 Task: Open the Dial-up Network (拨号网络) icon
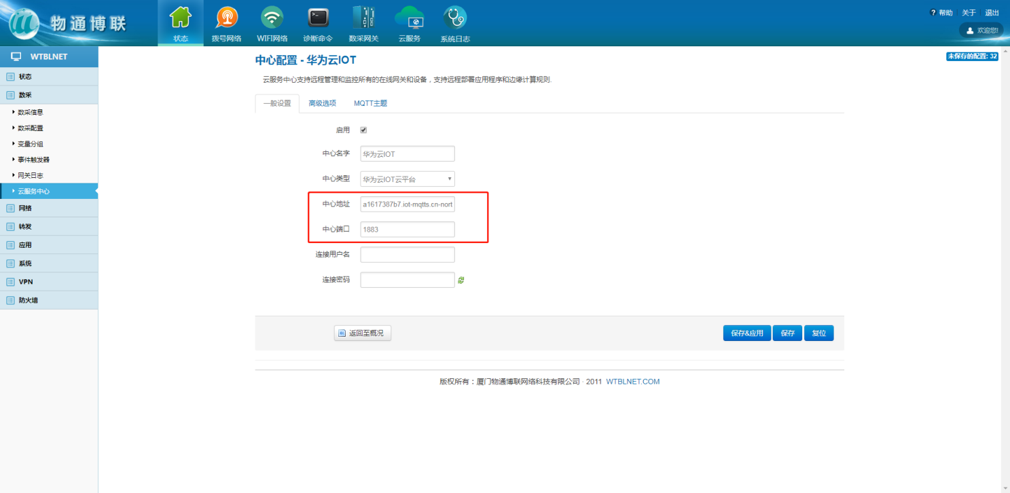point(226,18)
